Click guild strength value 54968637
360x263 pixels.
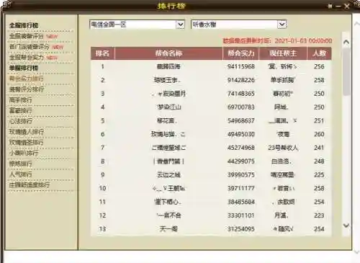click(241, 120)
